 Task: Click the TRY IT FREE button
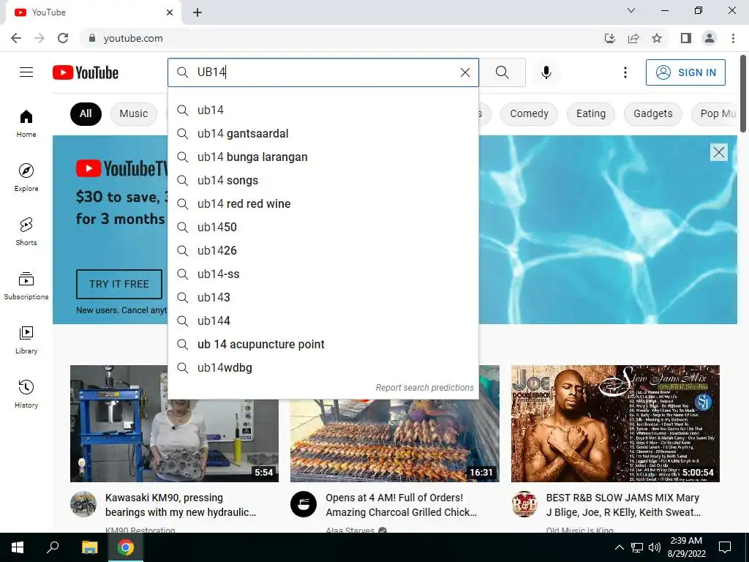pyautogui.click(x=119, y=284)
